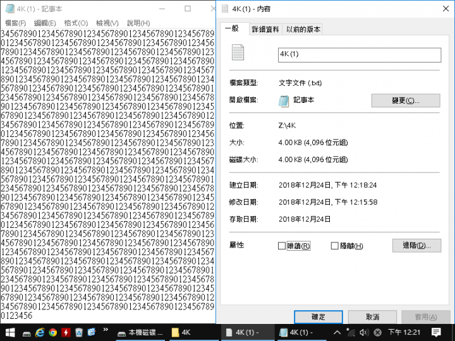Click the 存取日期 value 2018年12月24日
This screenshot has width=455, height=341.
[x=305, y=219]
